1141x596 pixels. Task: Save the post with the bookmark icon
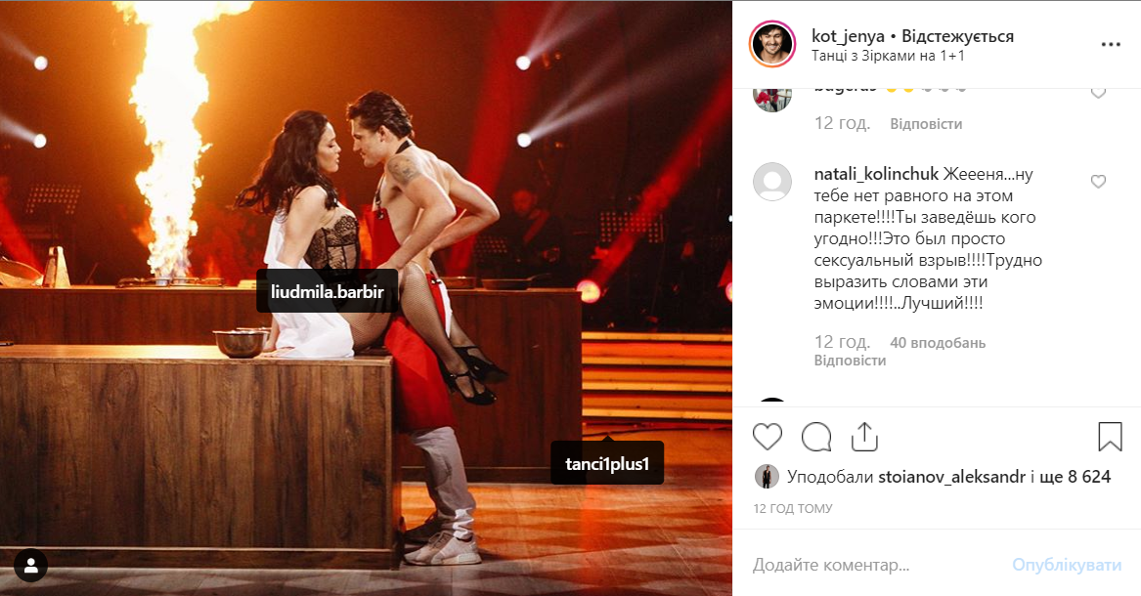click(x=1110, y=437)
